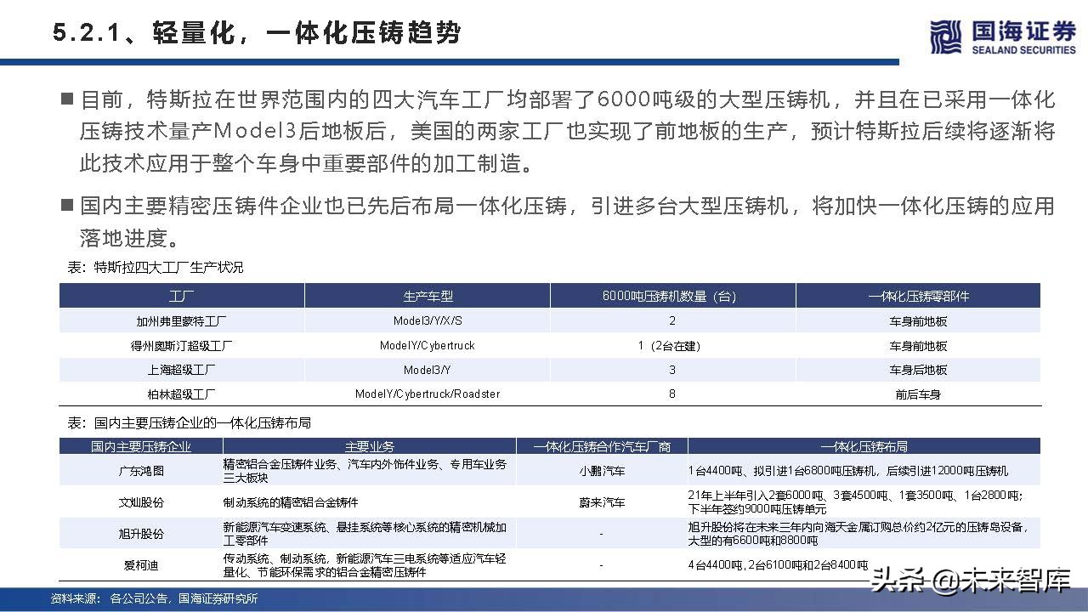The height and width of the screenshot is (612, 1088).
Task: Select the 爱柯迪 cell
Action: pyautogui.click(x=141, y=565)
